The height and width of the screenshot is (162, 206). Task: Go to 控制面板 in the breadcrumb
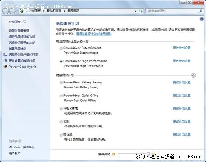click(x=35, y=11)
